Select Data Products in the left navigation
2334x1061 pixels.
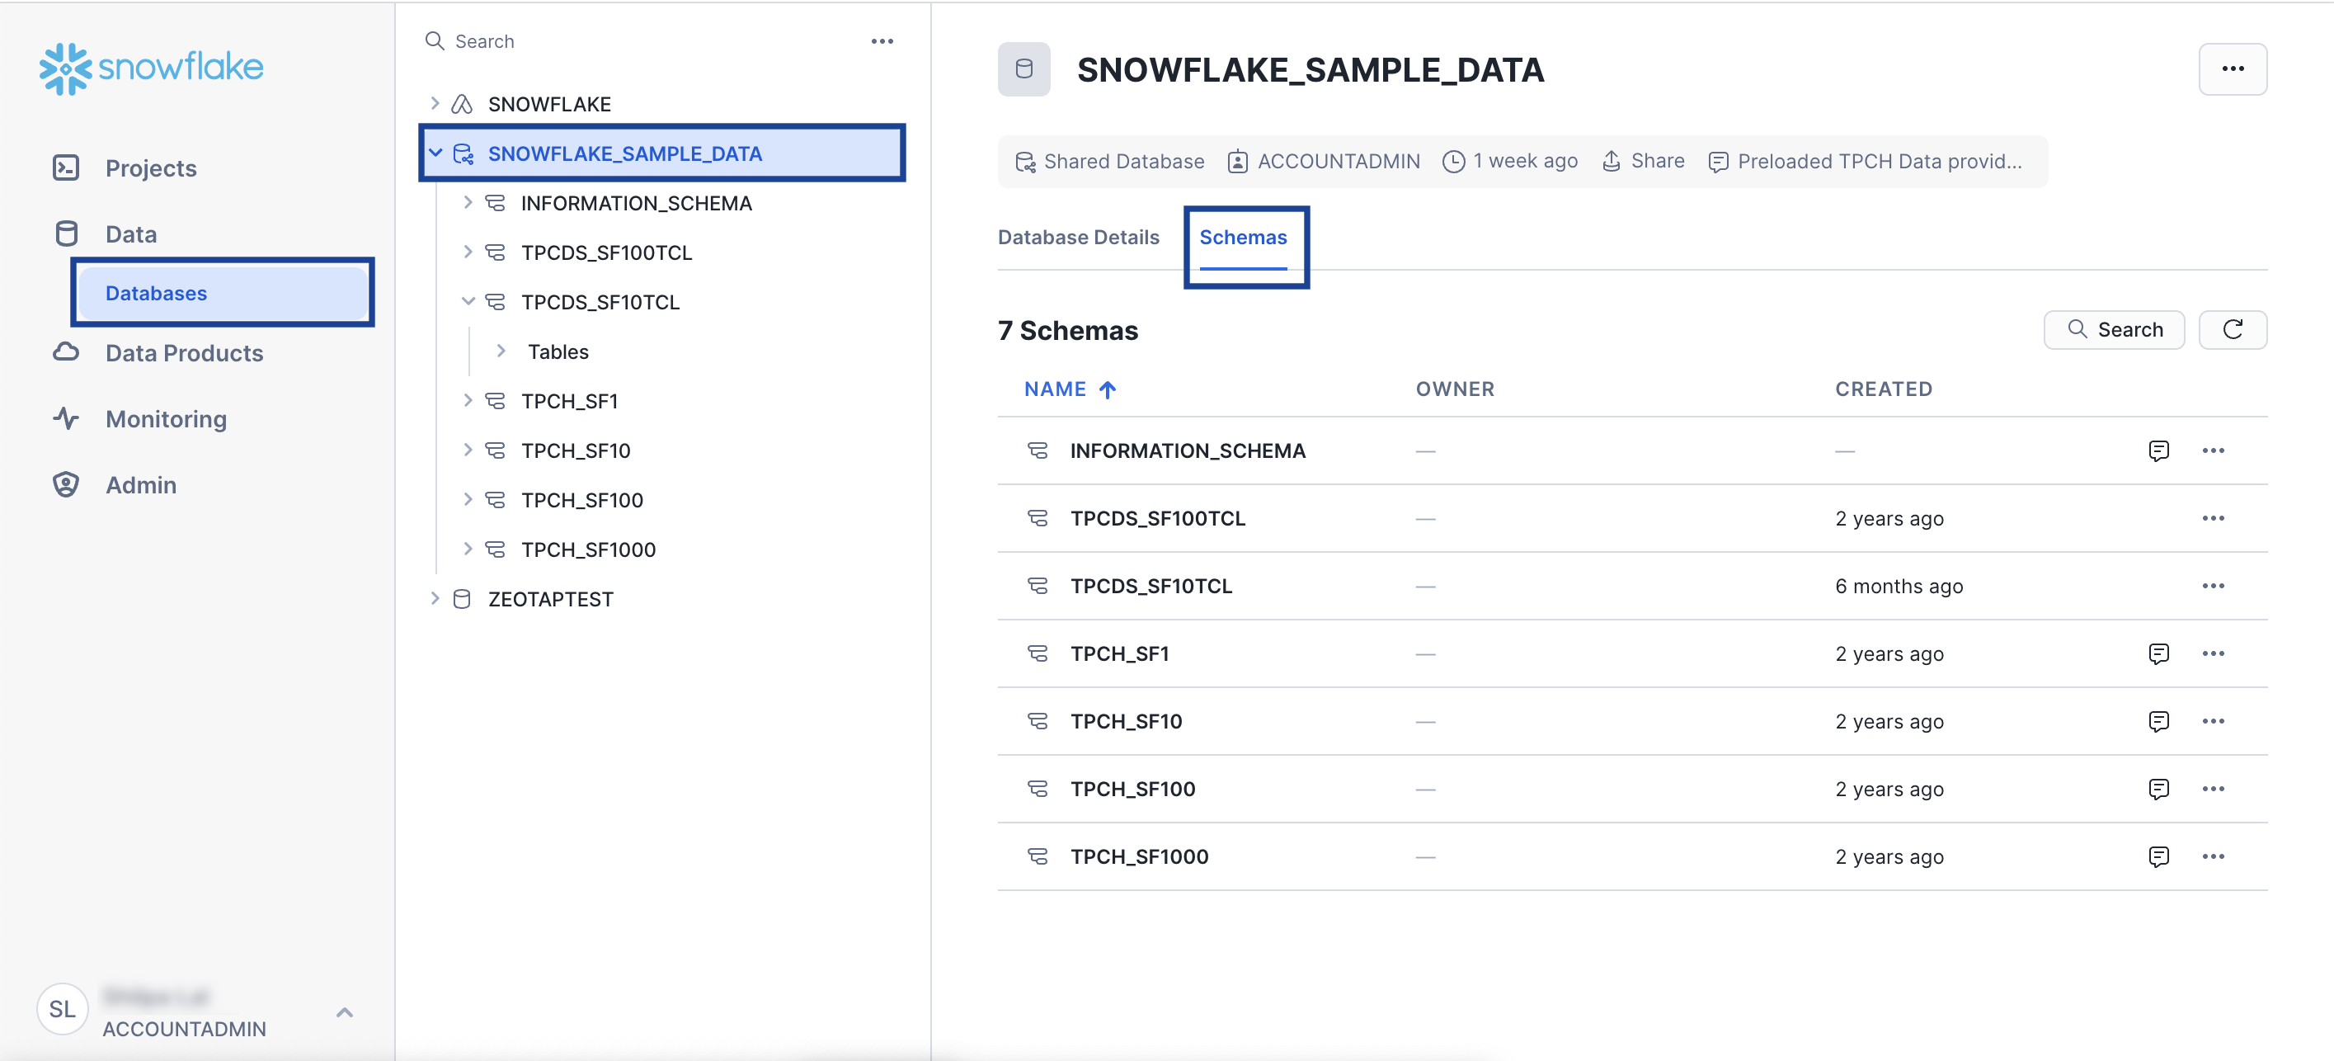point(184,353)
